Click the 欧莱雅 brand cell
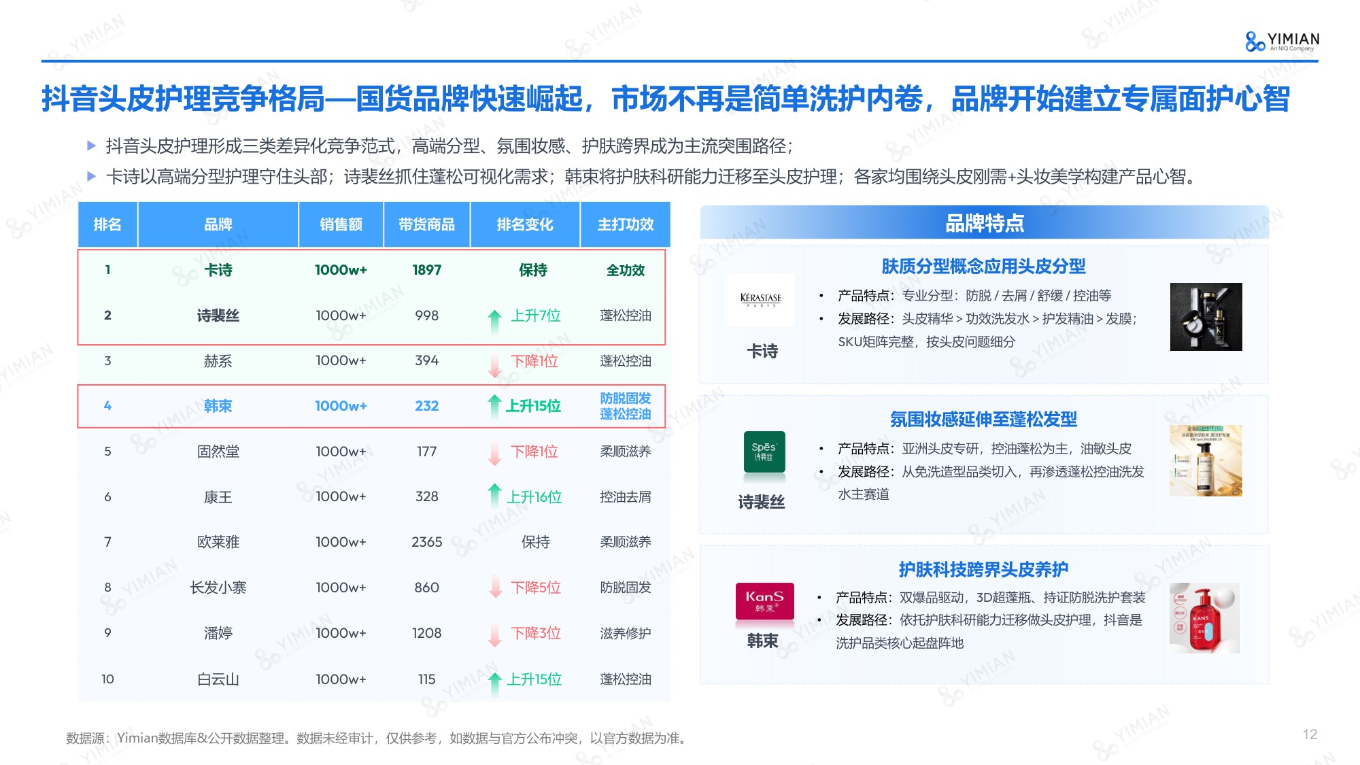The height and width of the screenshot is (765, 1360). 218,542
